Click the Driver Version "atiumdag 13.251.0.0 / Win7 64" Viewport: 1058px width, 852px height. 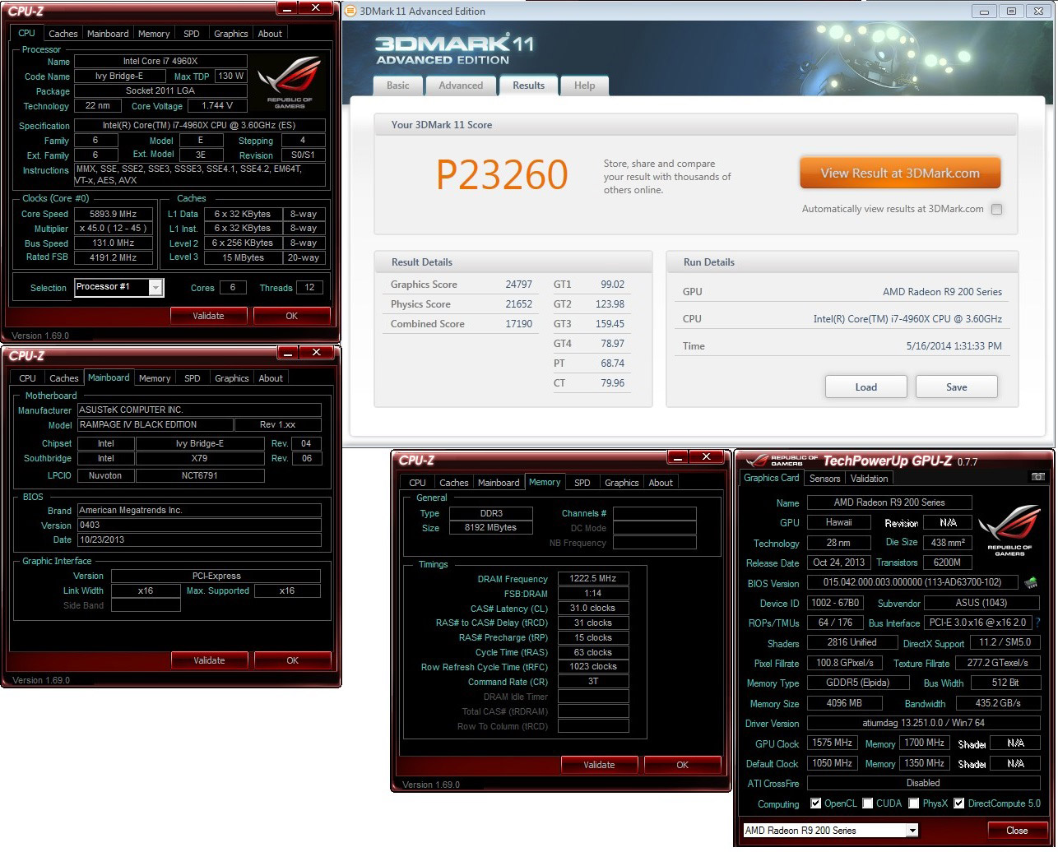[922, 724]
